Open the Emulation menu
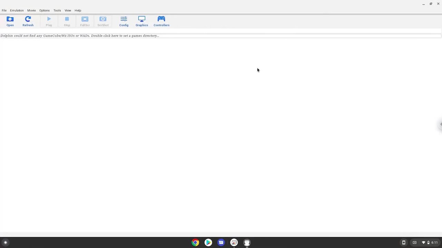 tap(17, 10)
